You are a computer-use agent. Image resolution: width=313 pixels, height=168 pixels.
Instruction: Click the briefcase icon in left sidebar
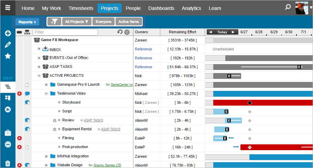8,133
